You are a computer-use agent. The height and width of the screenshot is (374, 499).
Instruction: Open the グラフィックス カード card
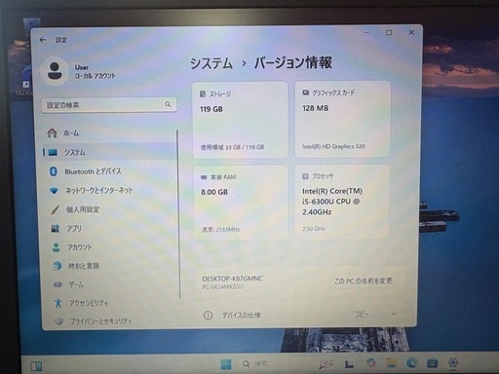(x=342, y=119)
